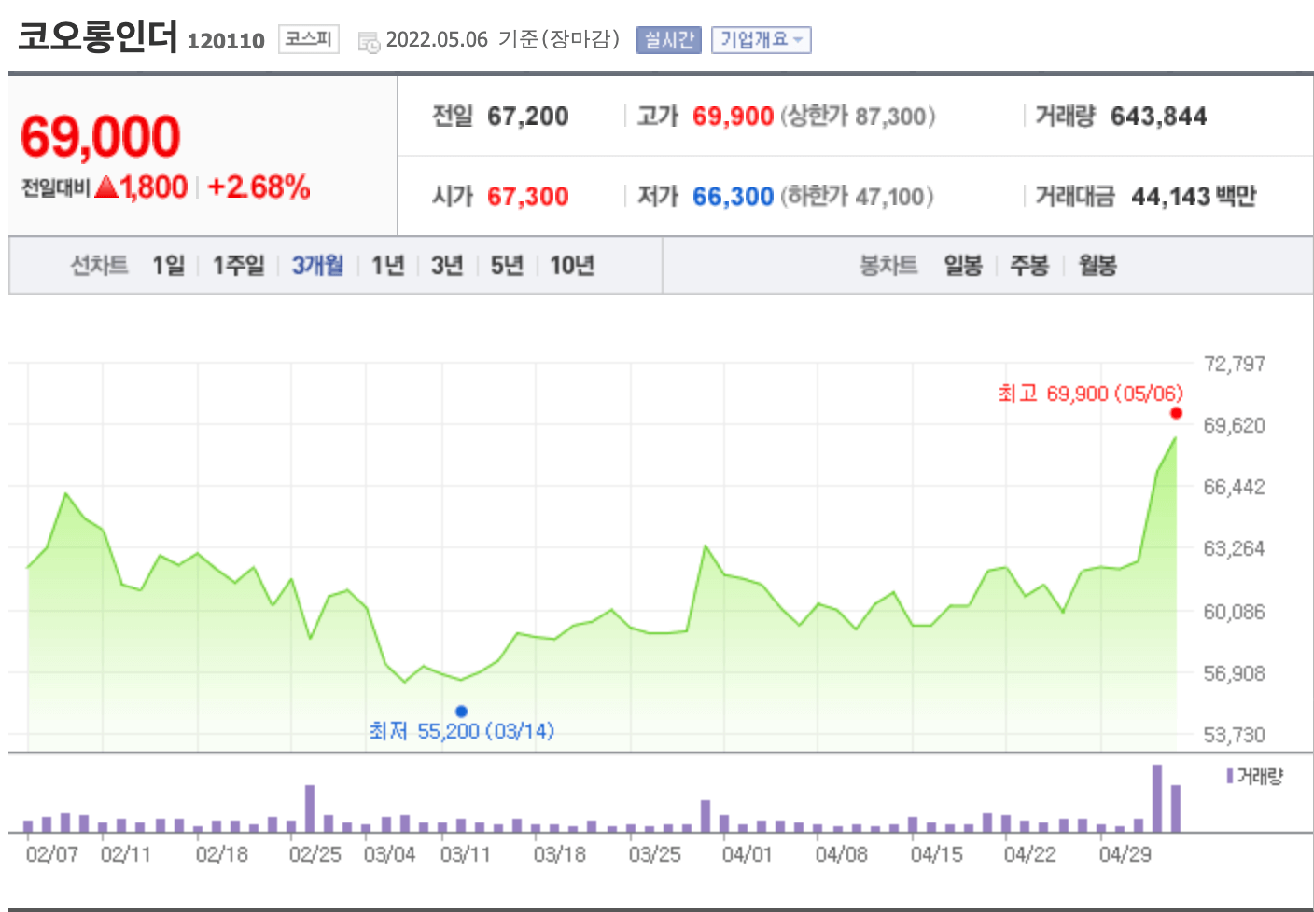Screen dimensions: 1314x912
Task: Click the 53,730 y-axis label
Action: [1234, 735]
